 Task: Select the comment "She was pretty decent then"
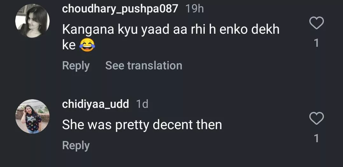[142, 125]
